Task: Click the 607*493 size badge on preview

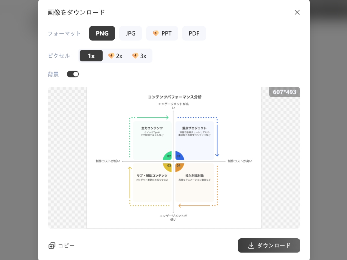Action: [x=284, y=92]
